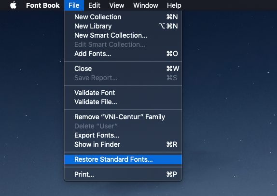Select Restore Standard Fonts… item
This screenshot has height=196, width=277.
click(x=123, y=159)
